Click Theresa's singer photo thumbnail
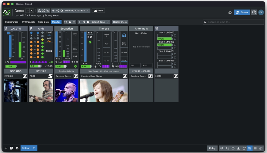 click(x=104, y=90)
